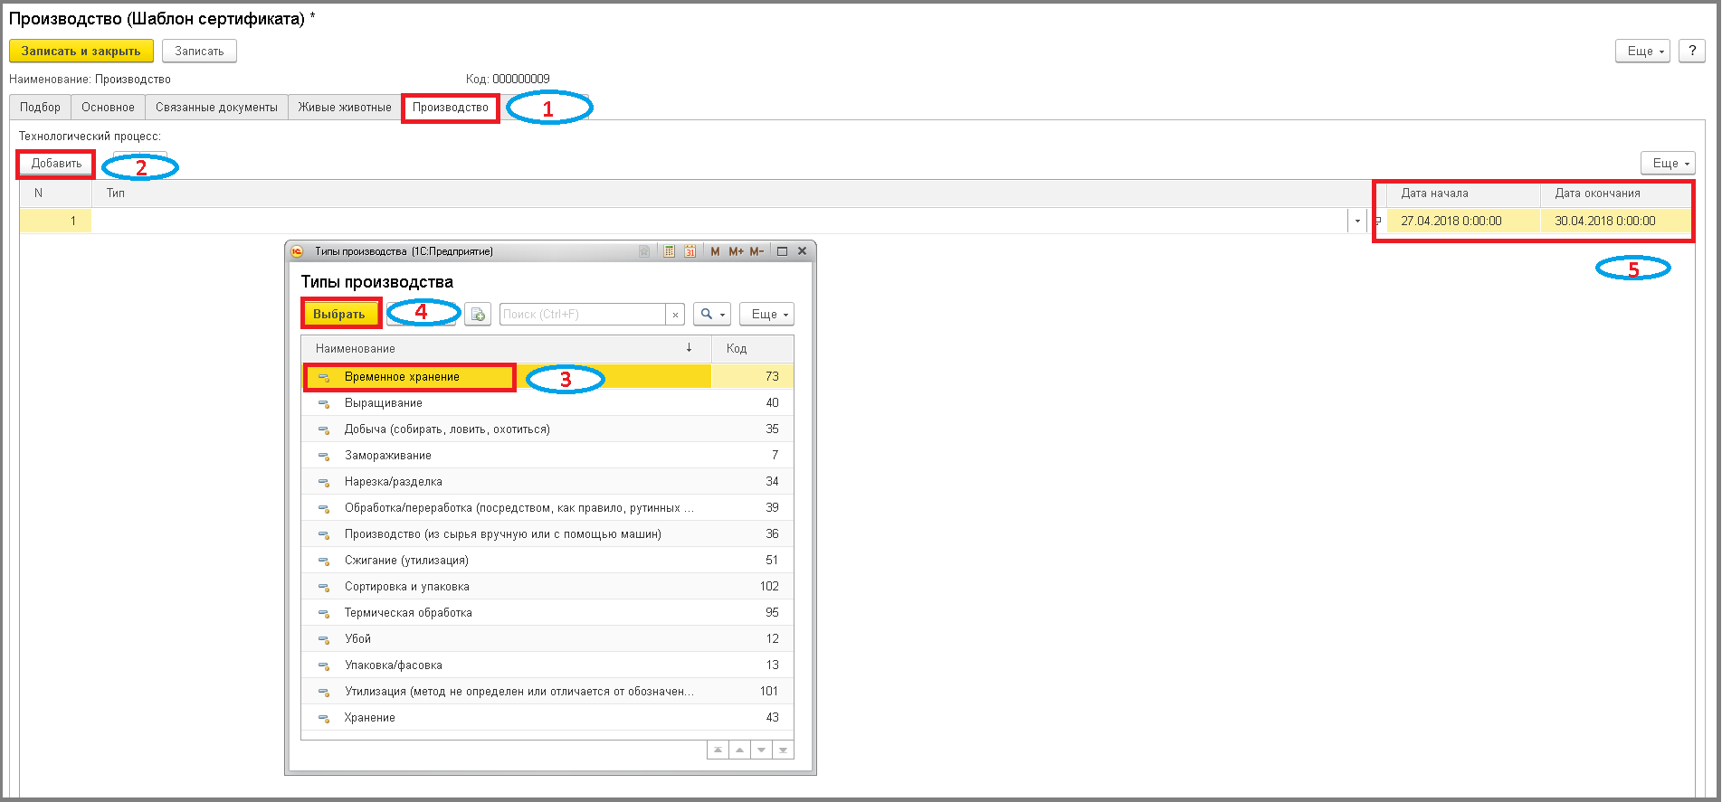1722x802 pixels.
Task: Close the Типы производства dialog
Action: pyautogui.click(x=802, y=251)
